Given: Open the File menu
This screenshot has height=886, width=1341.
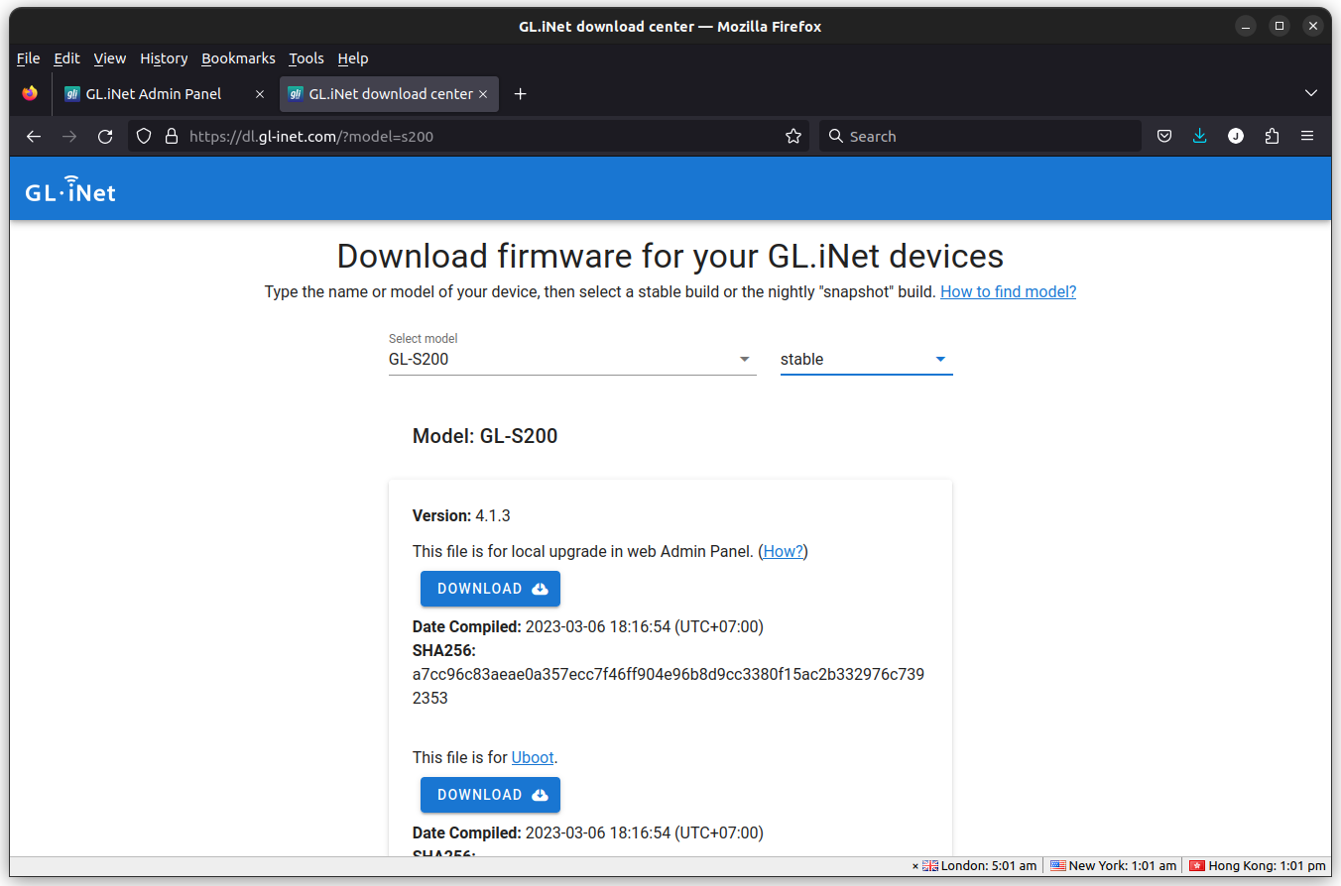Looking at the screenshot, I should tap(28, 58).
